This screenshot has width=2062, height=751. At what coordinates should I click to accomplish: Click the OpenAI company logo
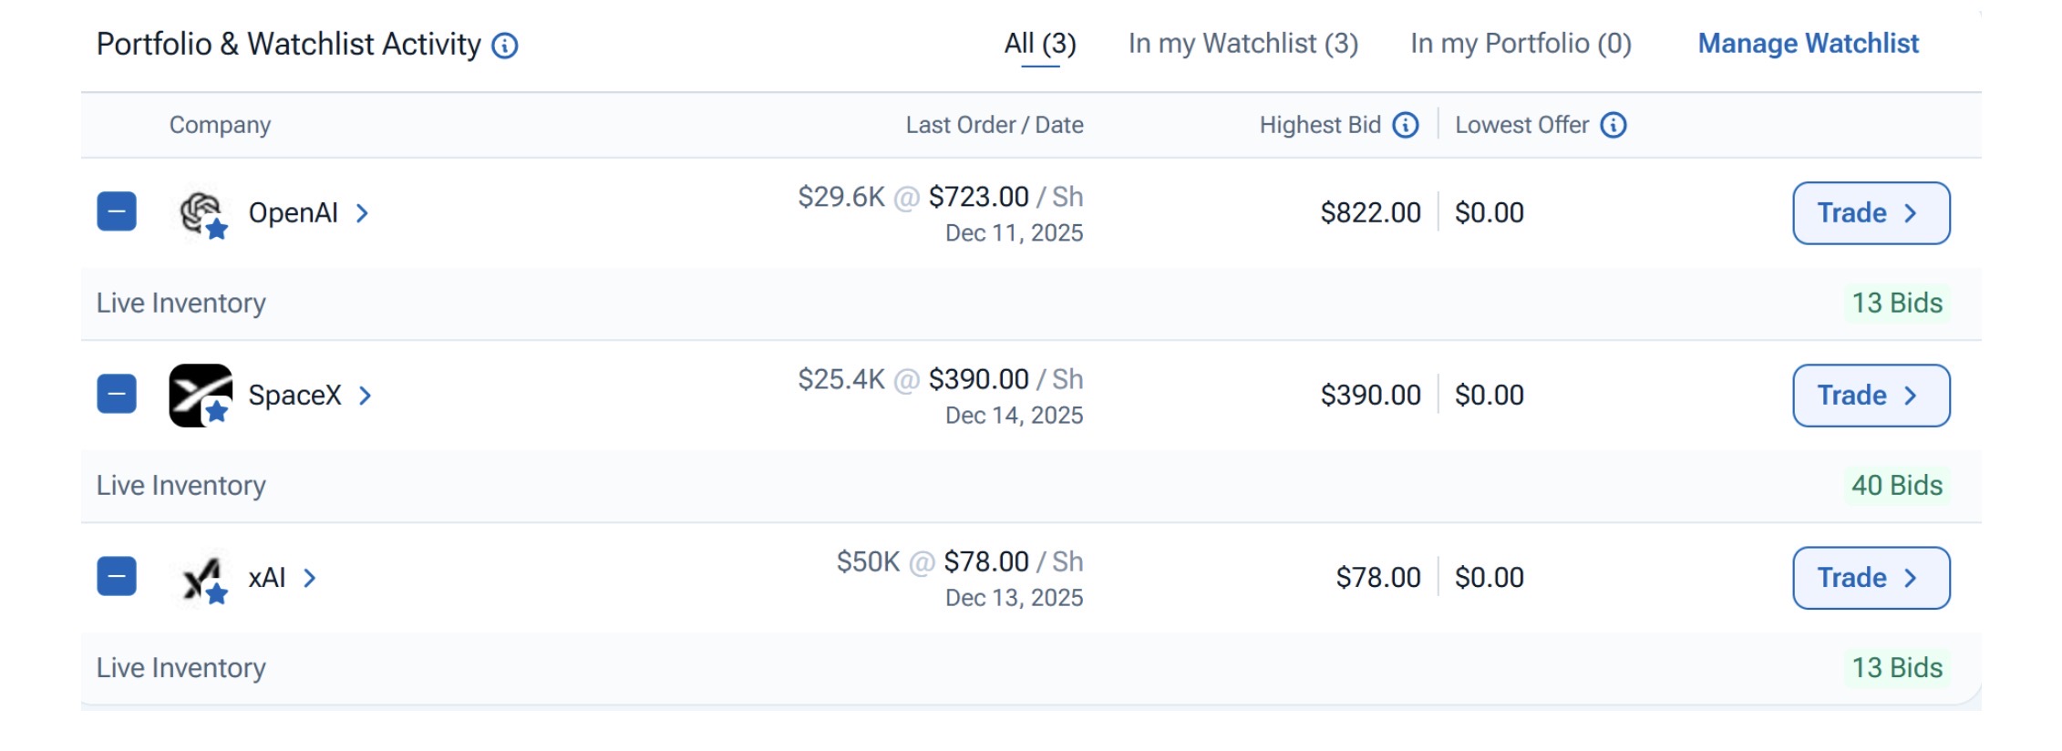tap(201, 212)
